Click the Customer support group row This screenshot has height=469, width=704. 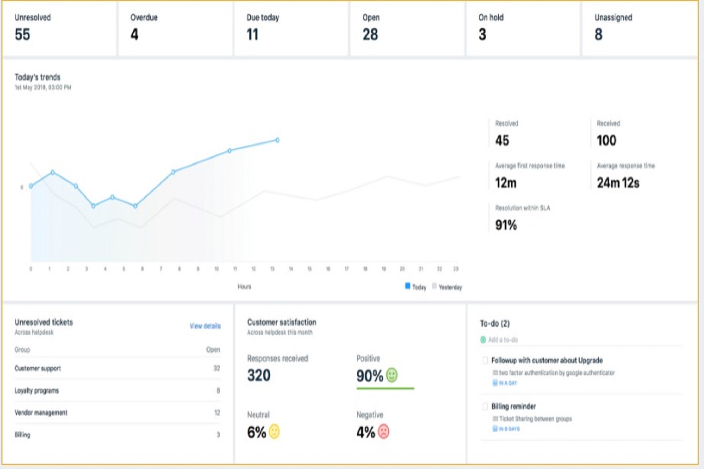pos(117,368)
